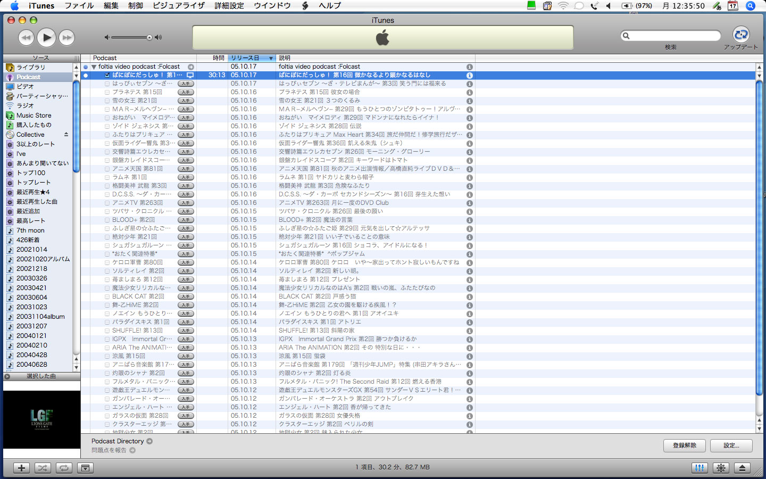766x479 pixels.
Task: Click 入手 button for BLACK CAT 第2回
Action: coord(186,297)
